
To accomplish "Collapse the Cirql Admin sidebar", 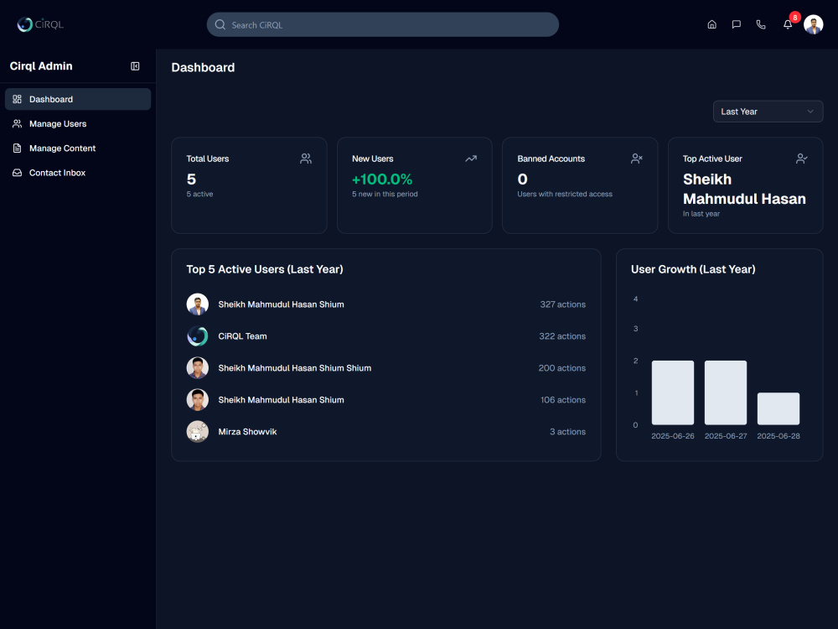I will [135, 66].
